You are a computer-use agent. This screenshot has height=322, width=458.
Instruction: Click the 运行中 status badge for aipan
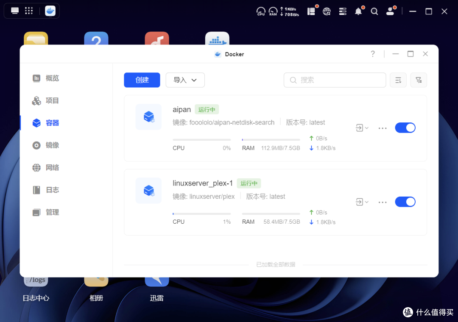207,109
